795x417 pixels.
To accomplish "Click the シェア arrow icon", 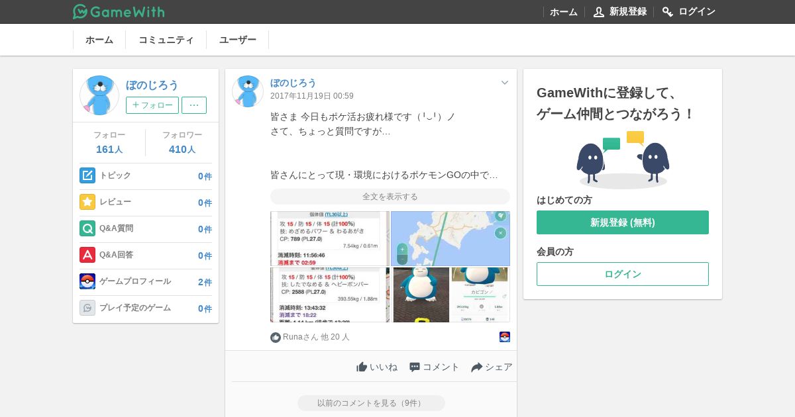I will coord(477,367).
